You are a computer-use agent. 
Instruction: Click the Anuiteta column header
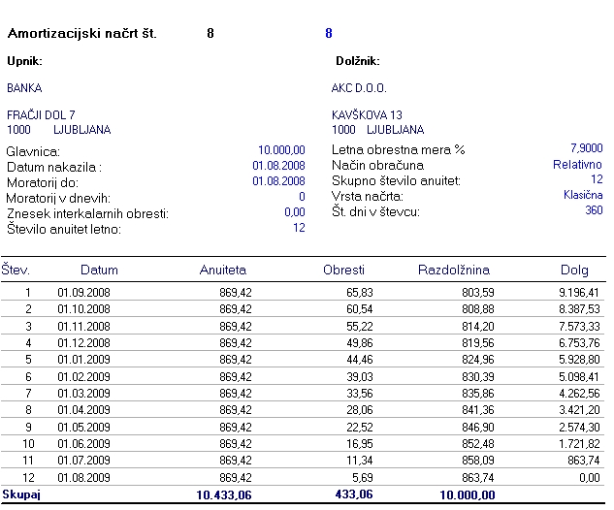tap(223, 270)
